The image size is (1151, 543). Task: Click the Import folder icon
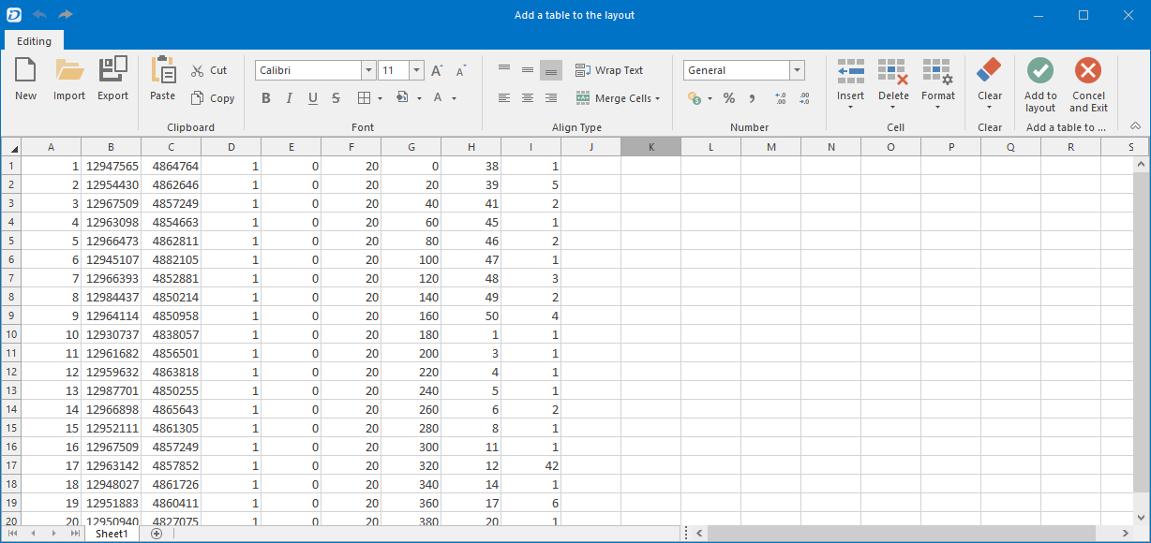pyautogui.click(x=69, y=70)
